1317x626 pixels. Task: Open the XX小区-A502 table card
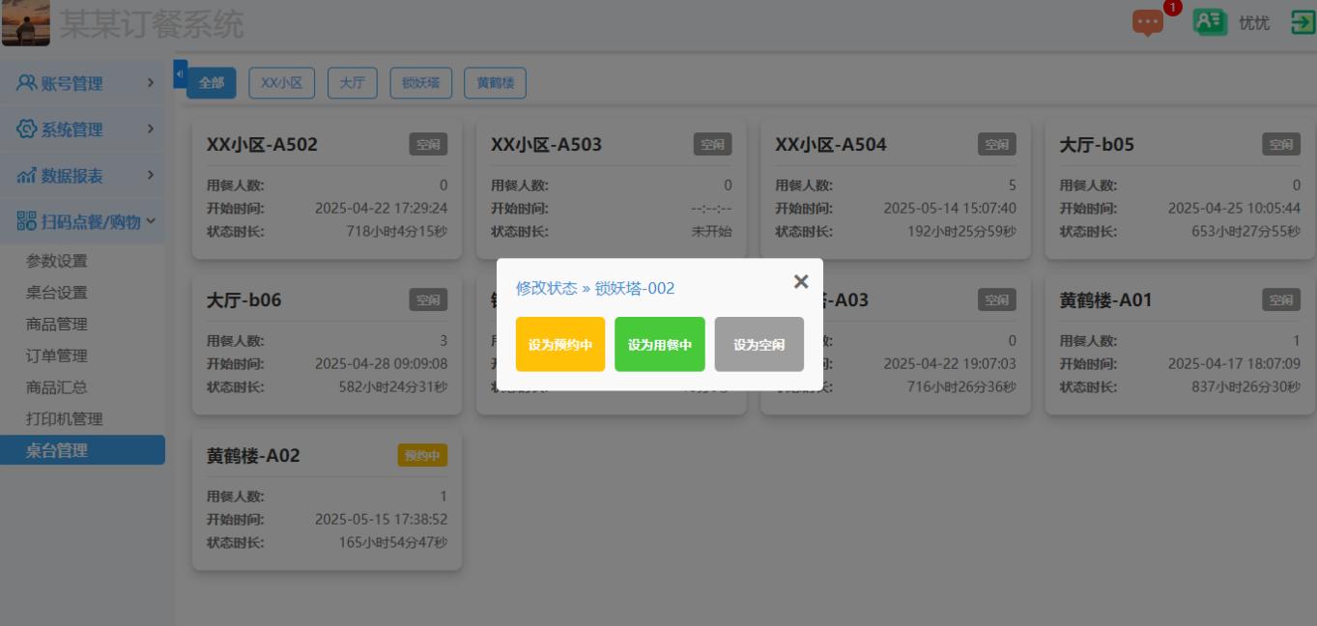point(327,189)
